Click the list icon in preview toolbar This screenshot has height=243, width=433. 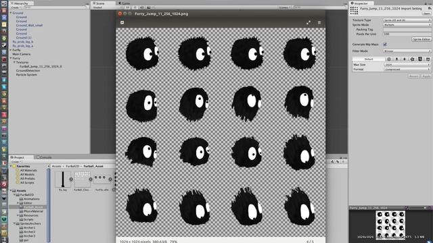point(319,23)
